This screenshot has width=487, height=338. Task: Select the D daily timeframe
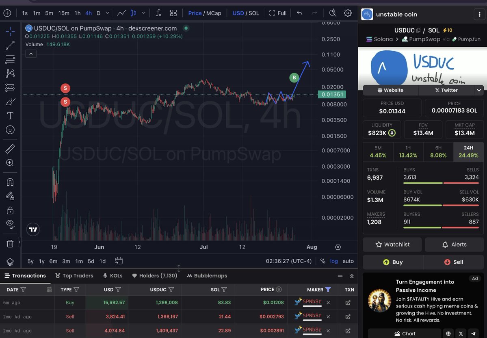click(x=98, y=13)
